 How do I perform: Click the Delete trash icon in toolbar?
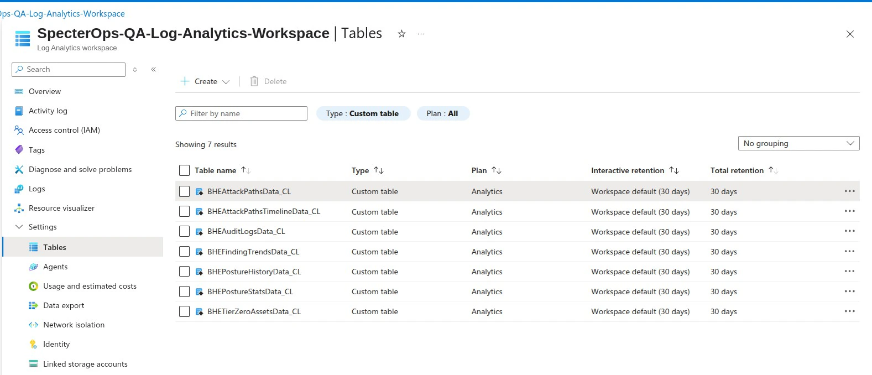pyautogui.click(x=254, y=81)
